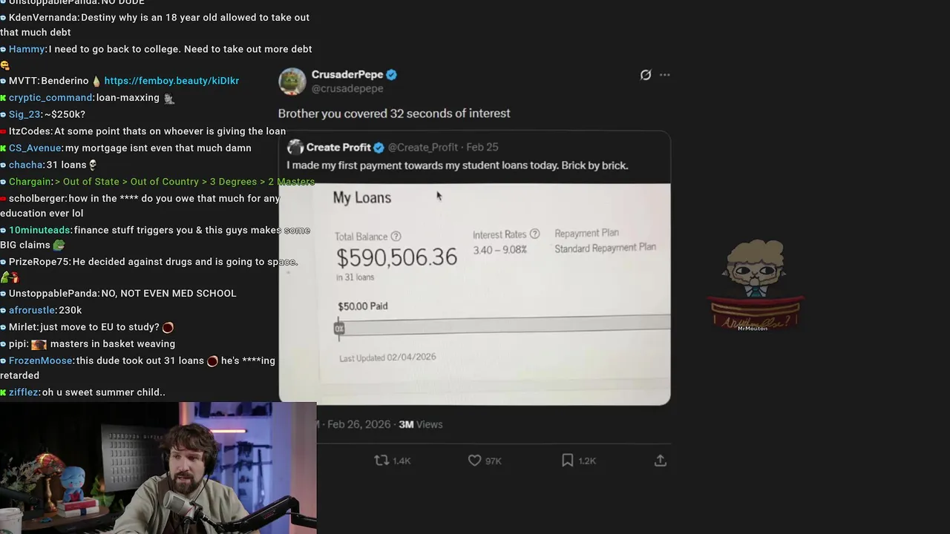Click the loan payment progress bar
The image size is (950, 534).
point(502,328)
